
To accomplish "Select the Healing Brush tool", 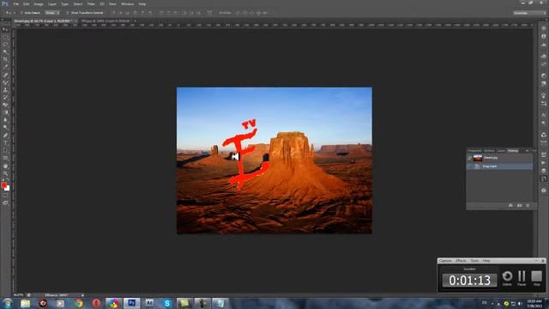I will click(x=5, y=75).
